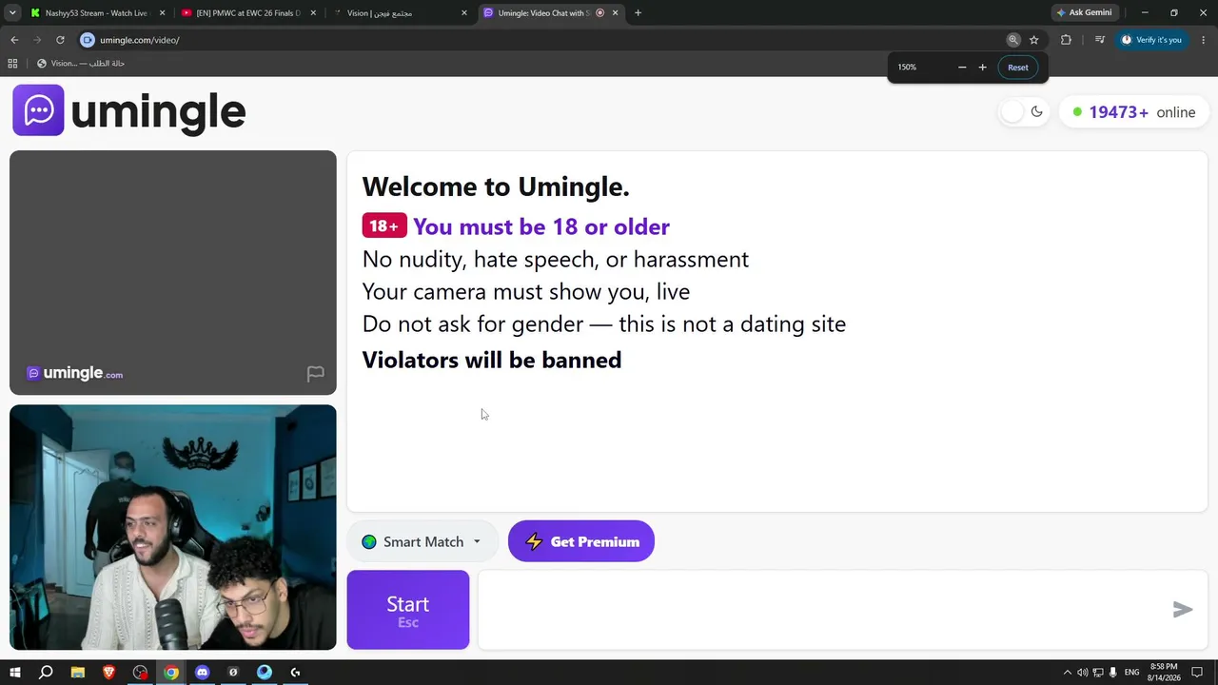Switch the ENG input language

pyautogui.click(x=1131, y=673)
